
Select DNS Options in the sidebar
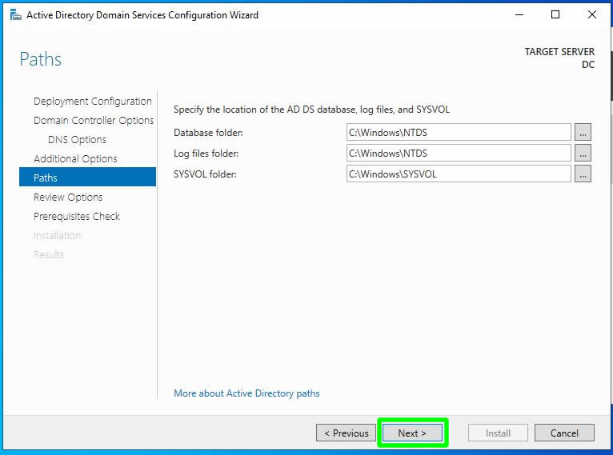coord(77,140)
